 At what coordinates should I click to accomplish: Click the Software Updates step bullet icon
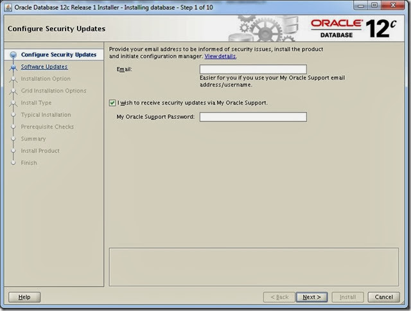coord(13,67)
